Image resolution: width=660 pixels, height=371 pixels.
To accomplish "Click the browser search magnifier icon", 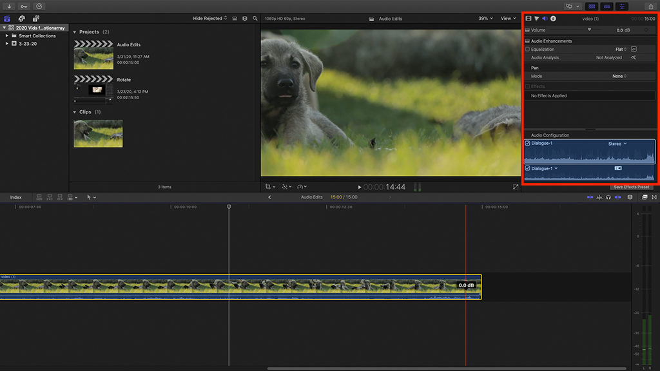I will point(255,19).
